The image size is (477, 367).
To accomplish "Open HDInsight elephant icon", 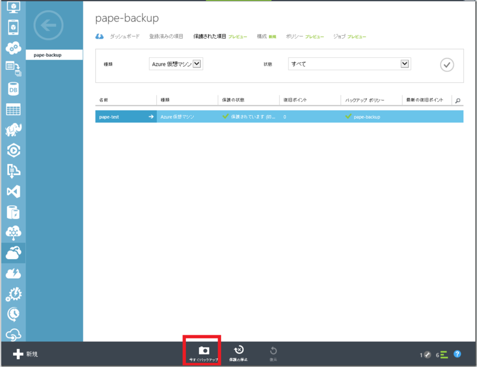I will [x=13, y=129].
